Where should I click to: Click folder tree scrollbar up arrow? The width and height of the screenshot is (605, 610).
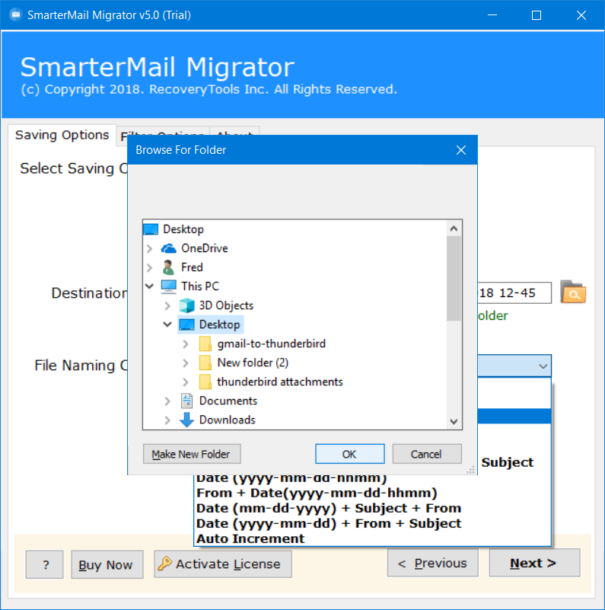click(x=454, y=228)
